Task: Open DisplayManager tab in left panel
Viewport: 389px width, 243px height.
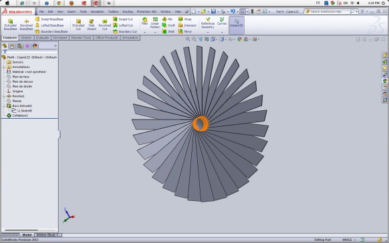Action: 35,46
